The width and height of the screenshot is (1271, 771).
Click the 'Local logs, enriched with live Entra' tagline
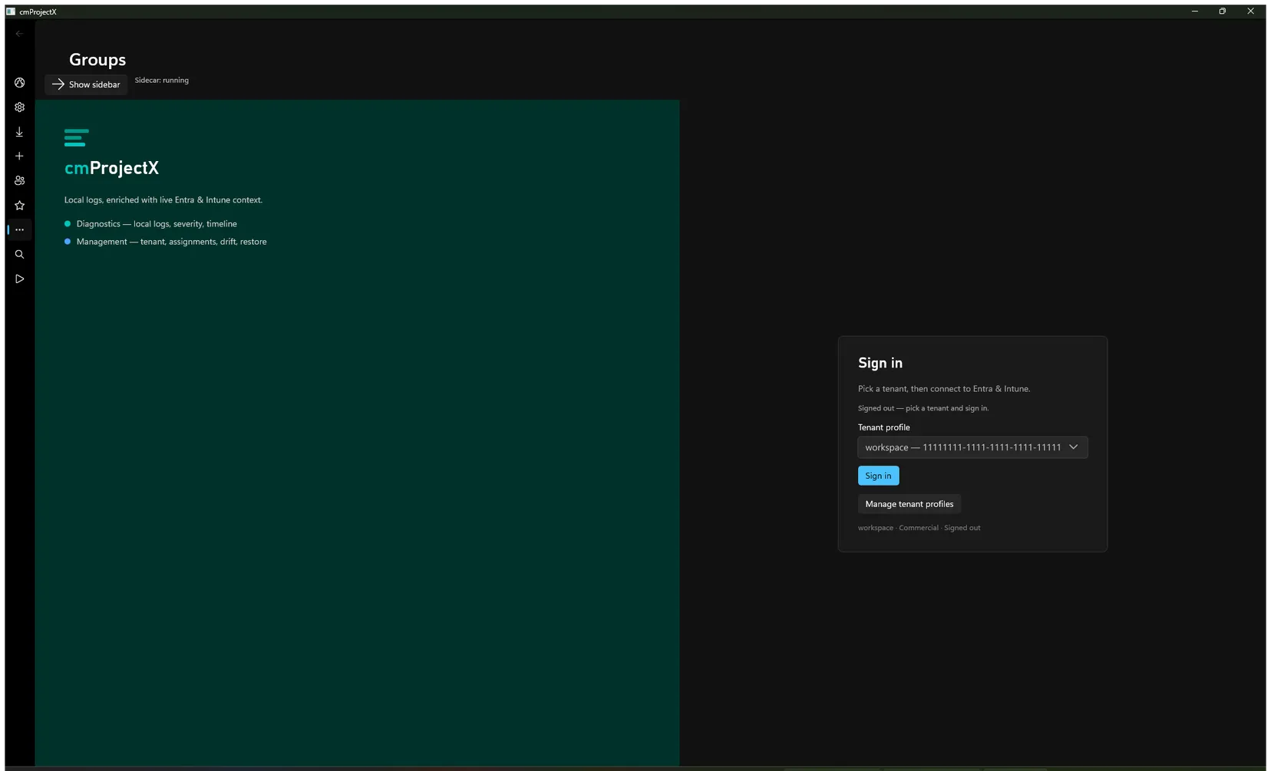click(x=163, y=200)
